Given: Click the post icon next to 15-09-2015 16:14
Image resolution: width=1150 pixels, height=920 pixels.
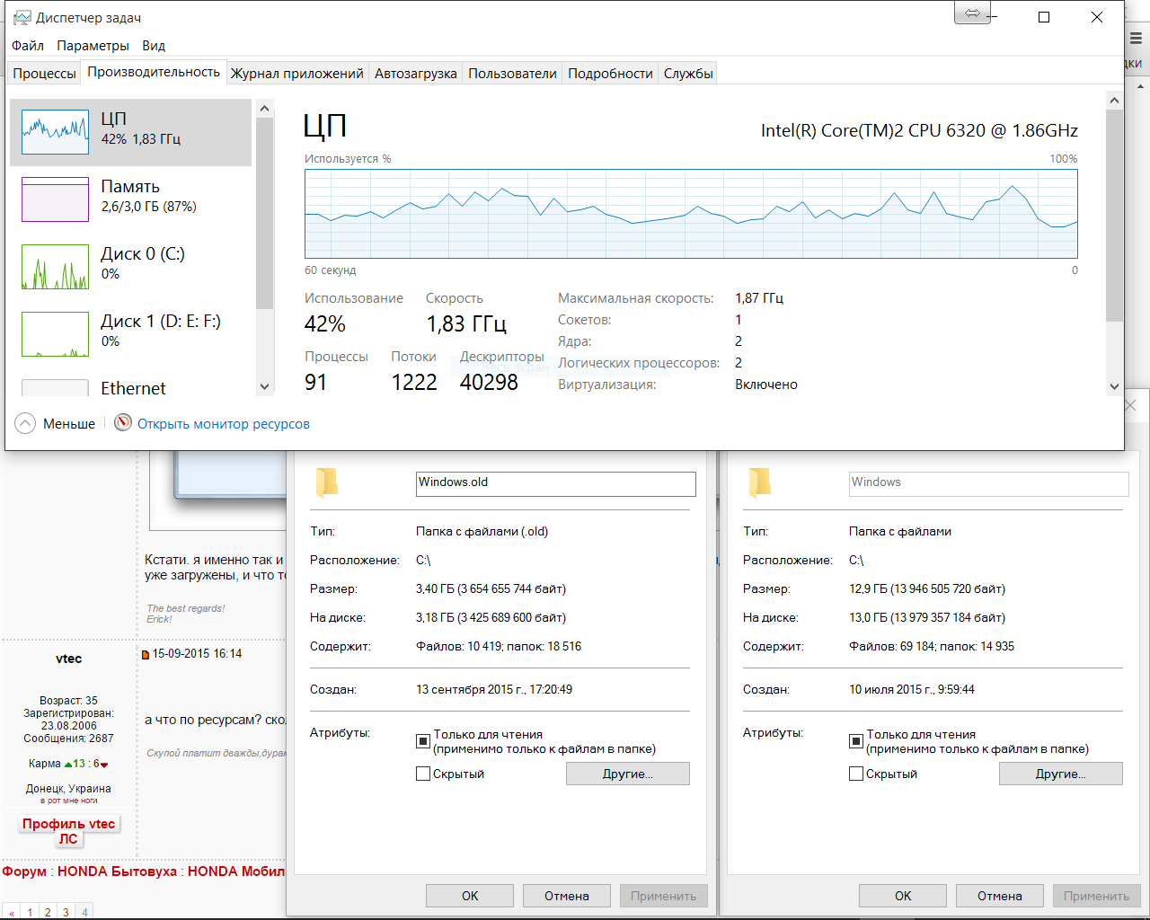Looking at the screenshot, I should [x=146, y=654].
